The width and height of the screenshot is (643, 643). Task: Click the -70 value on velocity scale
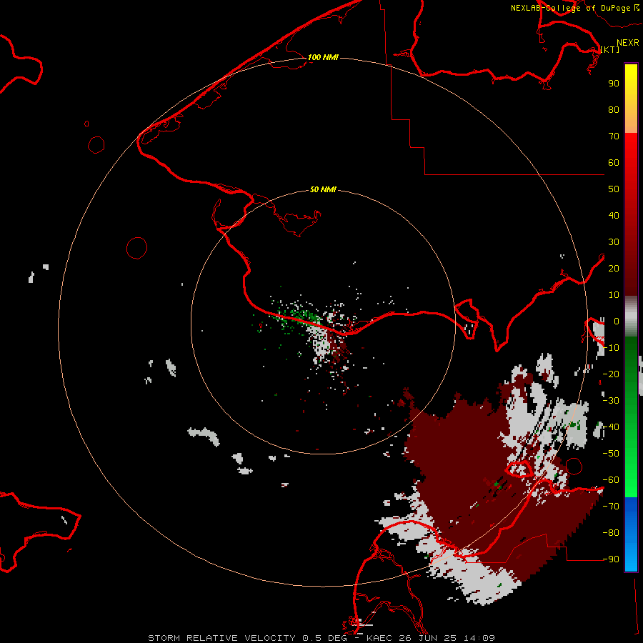pyautogui.click(x=611, y=507)
